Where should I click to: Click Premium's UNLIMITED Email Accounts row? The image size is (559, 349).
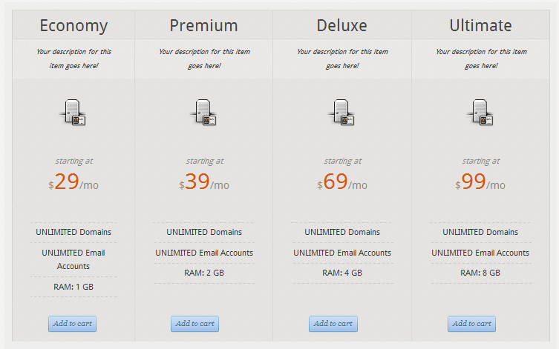click(x=204, y=253)
